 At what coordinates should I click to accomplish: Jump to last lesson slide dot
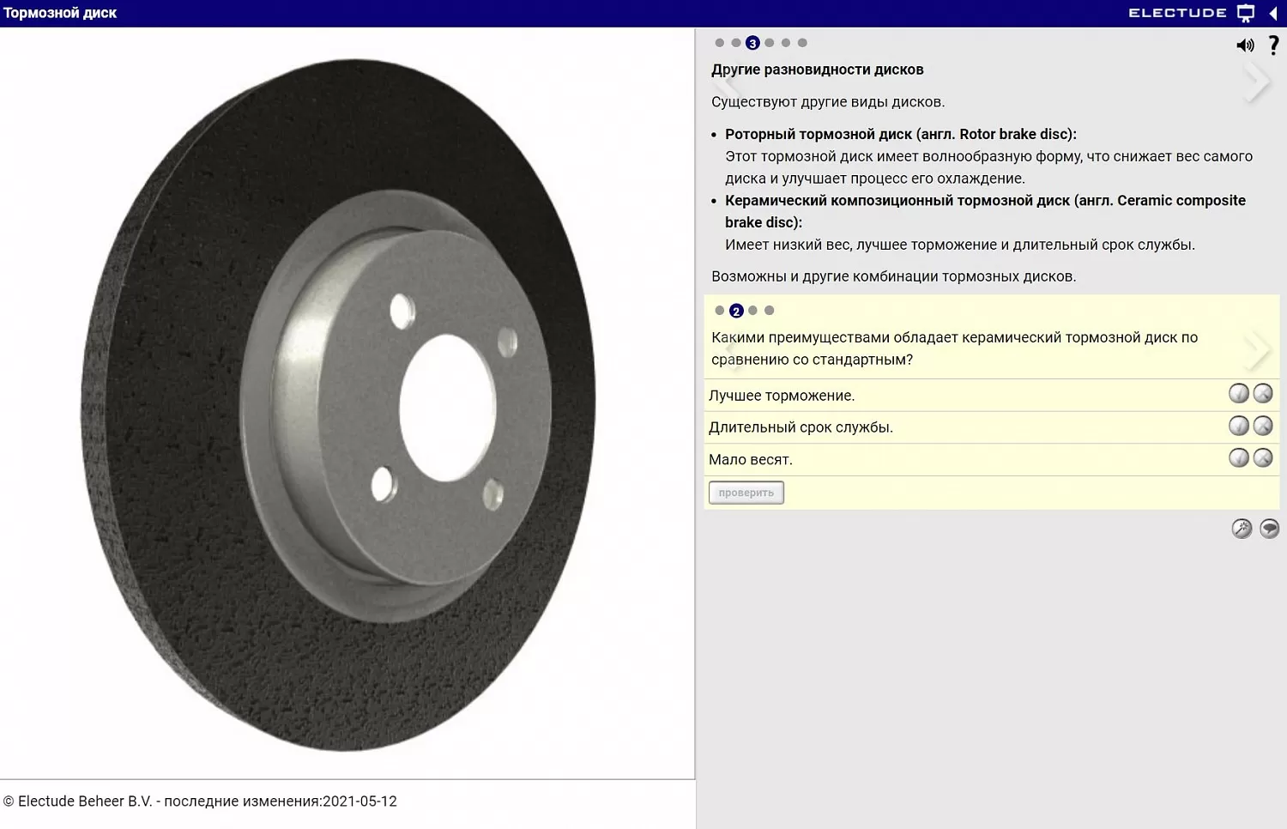point(802,43)
